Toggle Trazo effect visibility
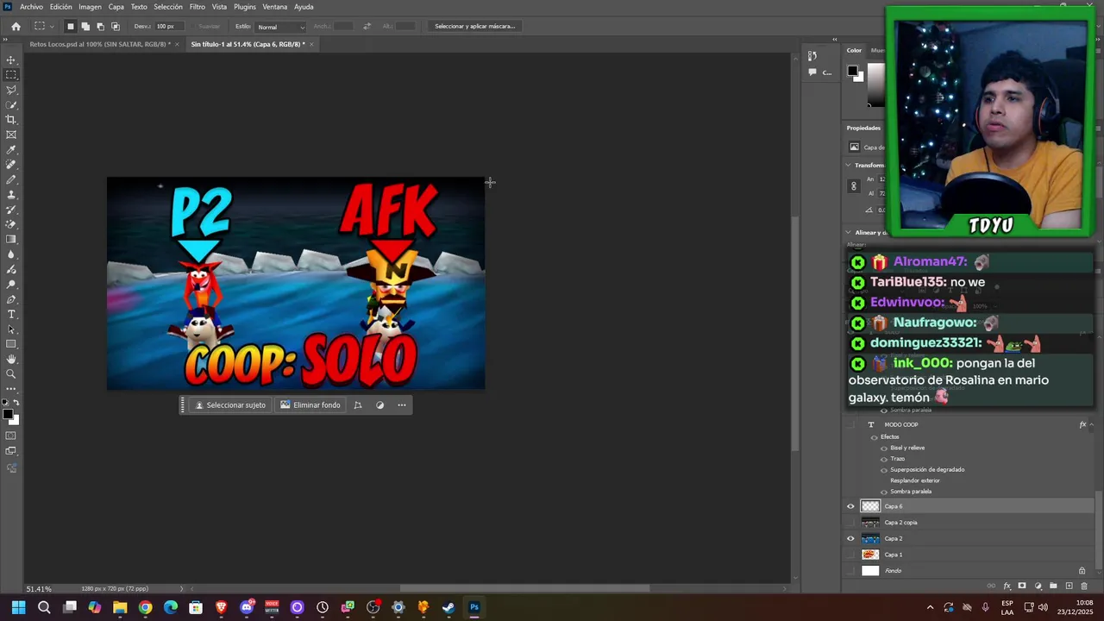 pos(884,459)
